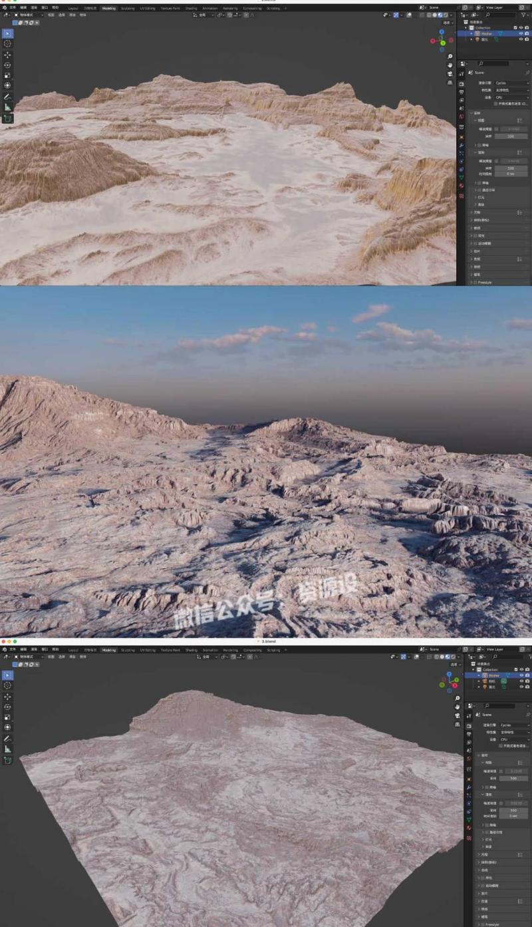Click the zoom magnifier icon in upper viewport
This screenshot has height=927, width=532.
pyautogui.click(x=450, y=57)
